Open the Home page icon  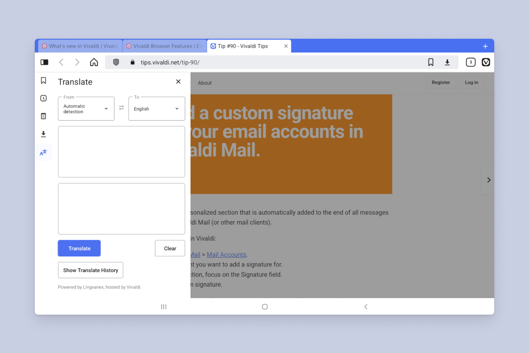[x=94, y=62]
